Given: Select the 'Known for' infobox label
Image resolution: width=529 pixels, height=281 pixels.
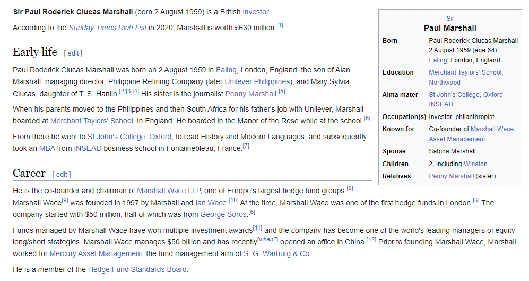Looking at the screenshot, I should 398,129.
